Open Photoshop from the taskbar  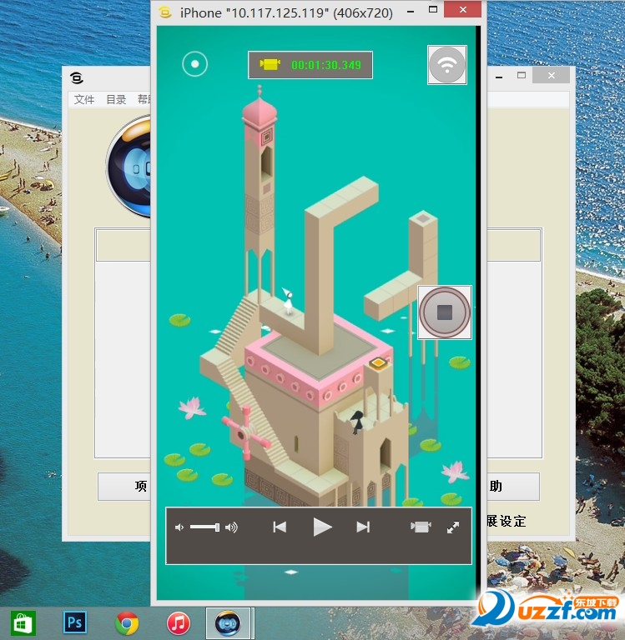75,622
